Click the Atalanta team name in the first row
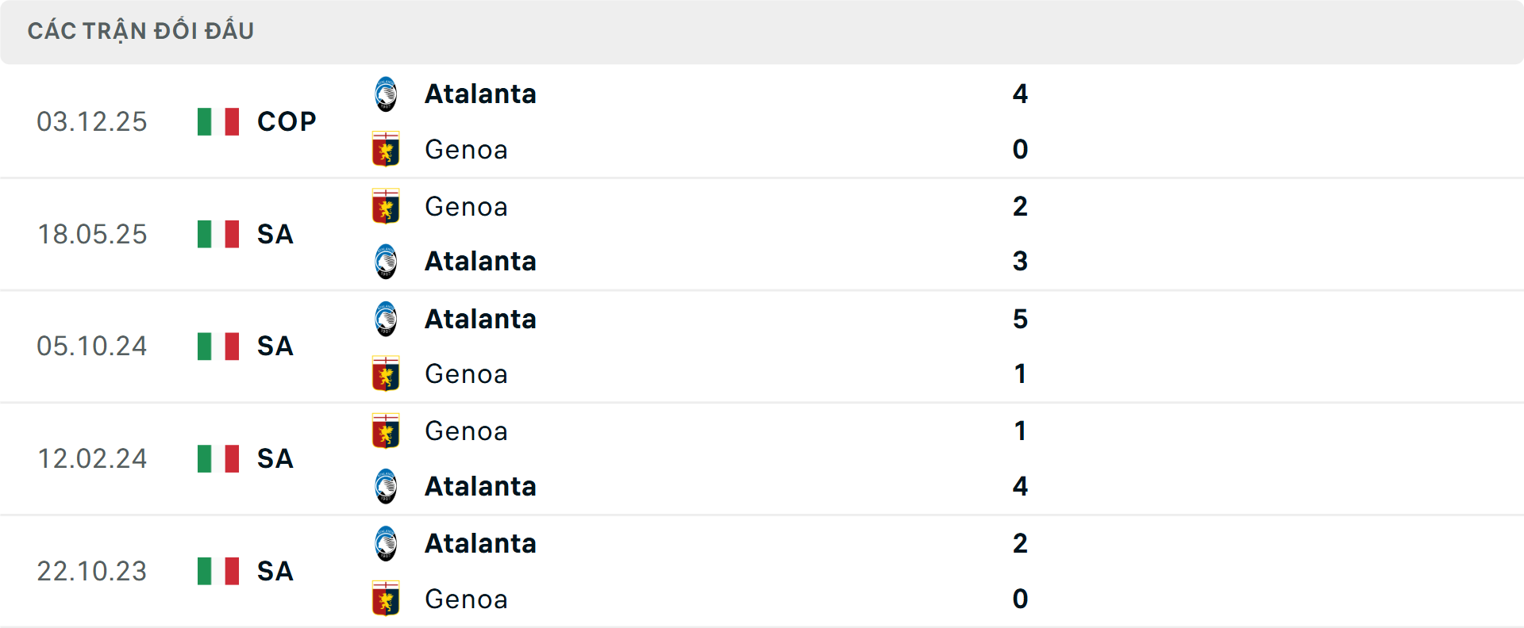 [480, 94]
